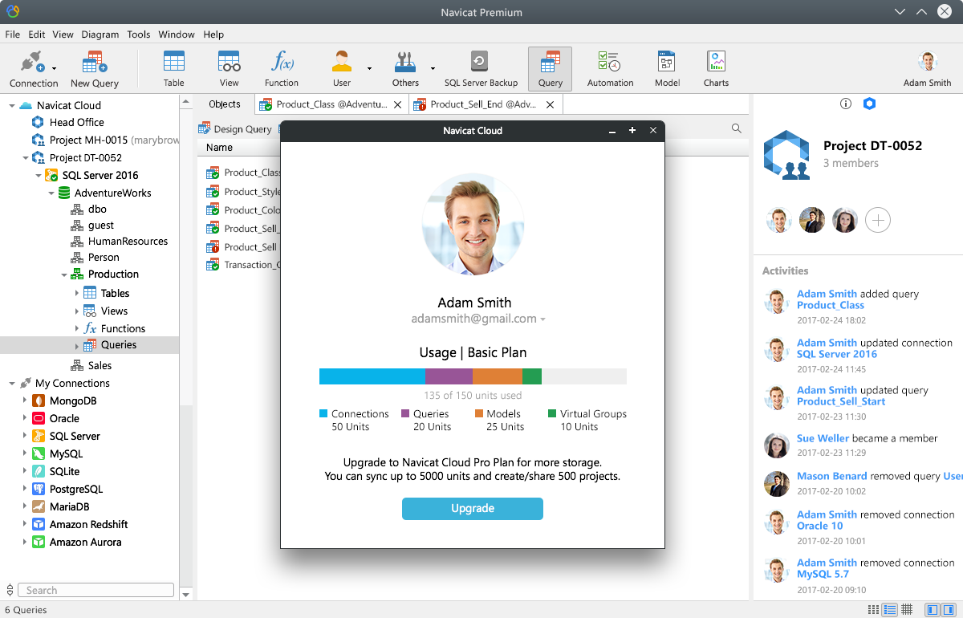Select Head Office in Navicat Cloud tree
This screenshot has width=963, height=618.
(x=76, y=122)
